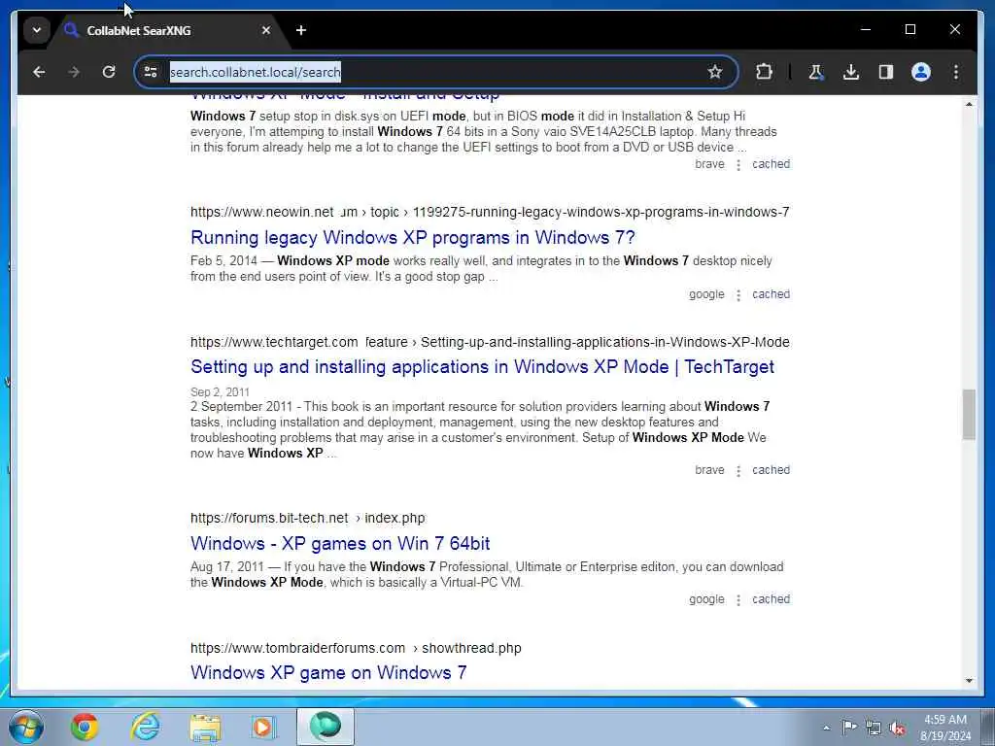
Task: Launch Google Chrome from taskbar
Action: coord(85,727)
